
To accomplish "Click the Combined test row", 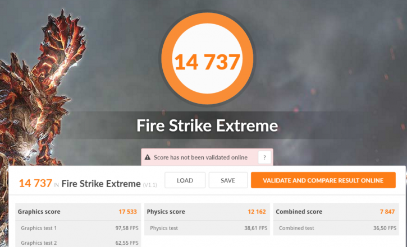I will pos(336,228).
